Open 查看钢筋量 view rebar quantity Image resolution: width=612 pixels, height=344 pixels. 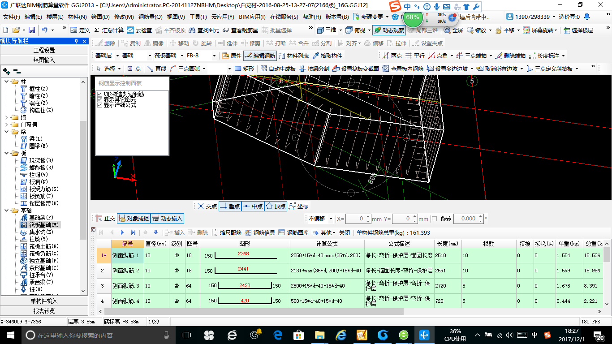[x=240, y=30]
